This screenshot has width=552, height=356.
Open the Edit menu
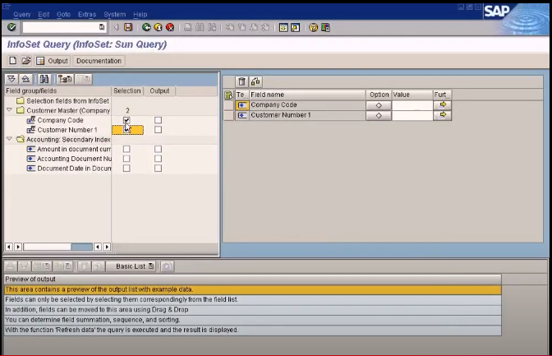(44, 15)
